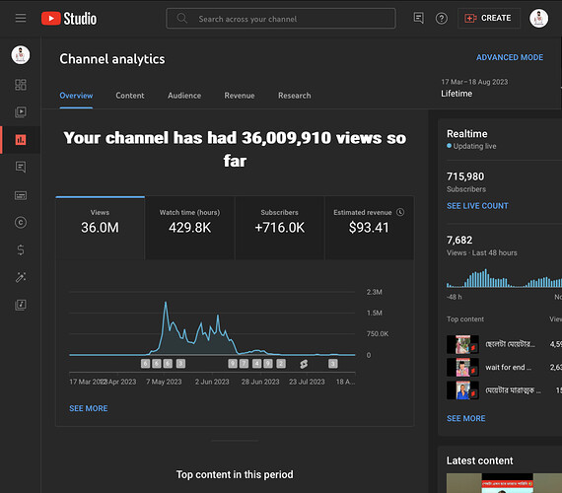Viewport: 562px width, 493px height.
Task: Open the hamburger navigation menu
Action: (21, 18)
